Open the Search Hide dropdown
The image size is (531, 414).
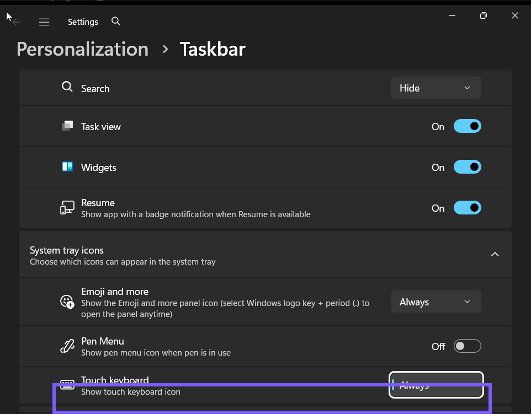pos(436,88)
